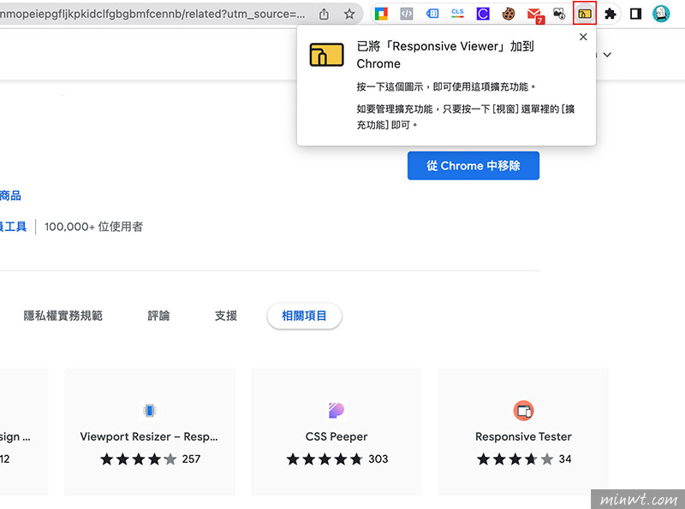Expand the account dropdown chevron at top right
The image size is (685, 509).
607,55
